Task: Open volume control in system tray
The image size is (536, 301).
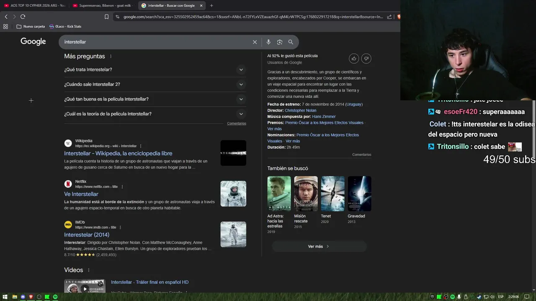Action: click(x=492, y=297)
